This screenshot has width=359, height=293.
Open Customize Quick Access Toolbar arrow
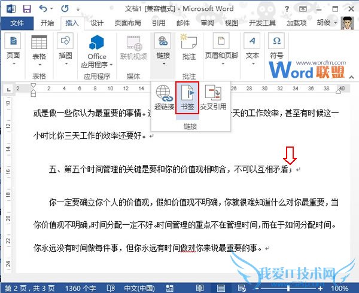click(x=78, y=10)
